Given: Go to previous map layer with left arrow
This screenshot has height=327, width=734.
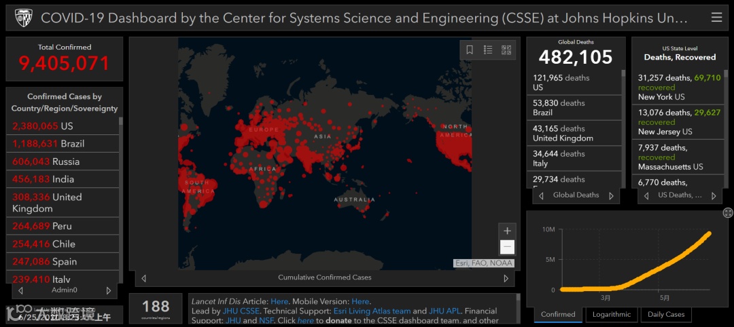Looking at the screenshot, I should 143,278.
